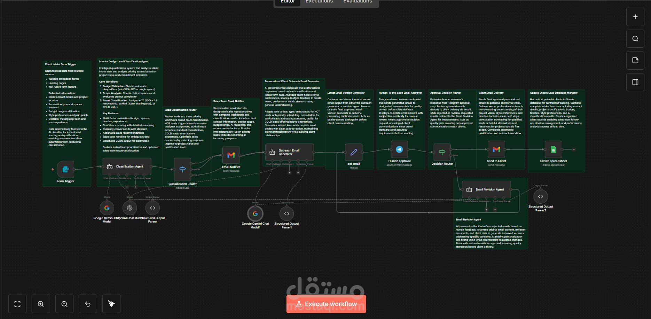Add a sticky note with the note icon
This screenshot has width=651, height=319.
coord(635,60)
